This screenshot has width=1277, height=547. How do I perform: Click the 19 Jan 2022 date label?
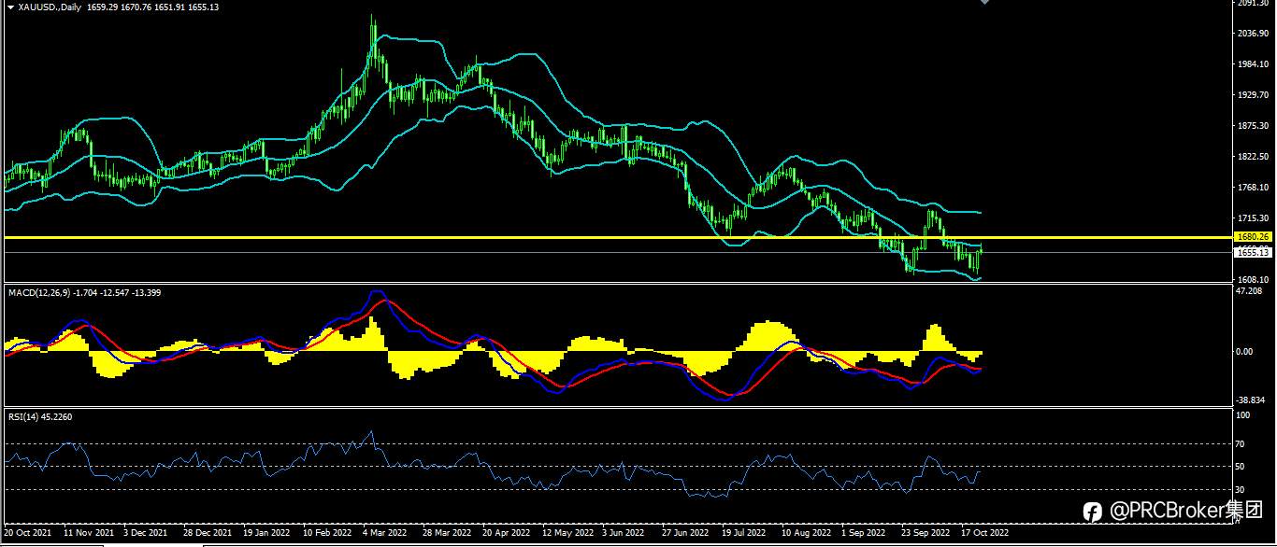tap(266, 533)
